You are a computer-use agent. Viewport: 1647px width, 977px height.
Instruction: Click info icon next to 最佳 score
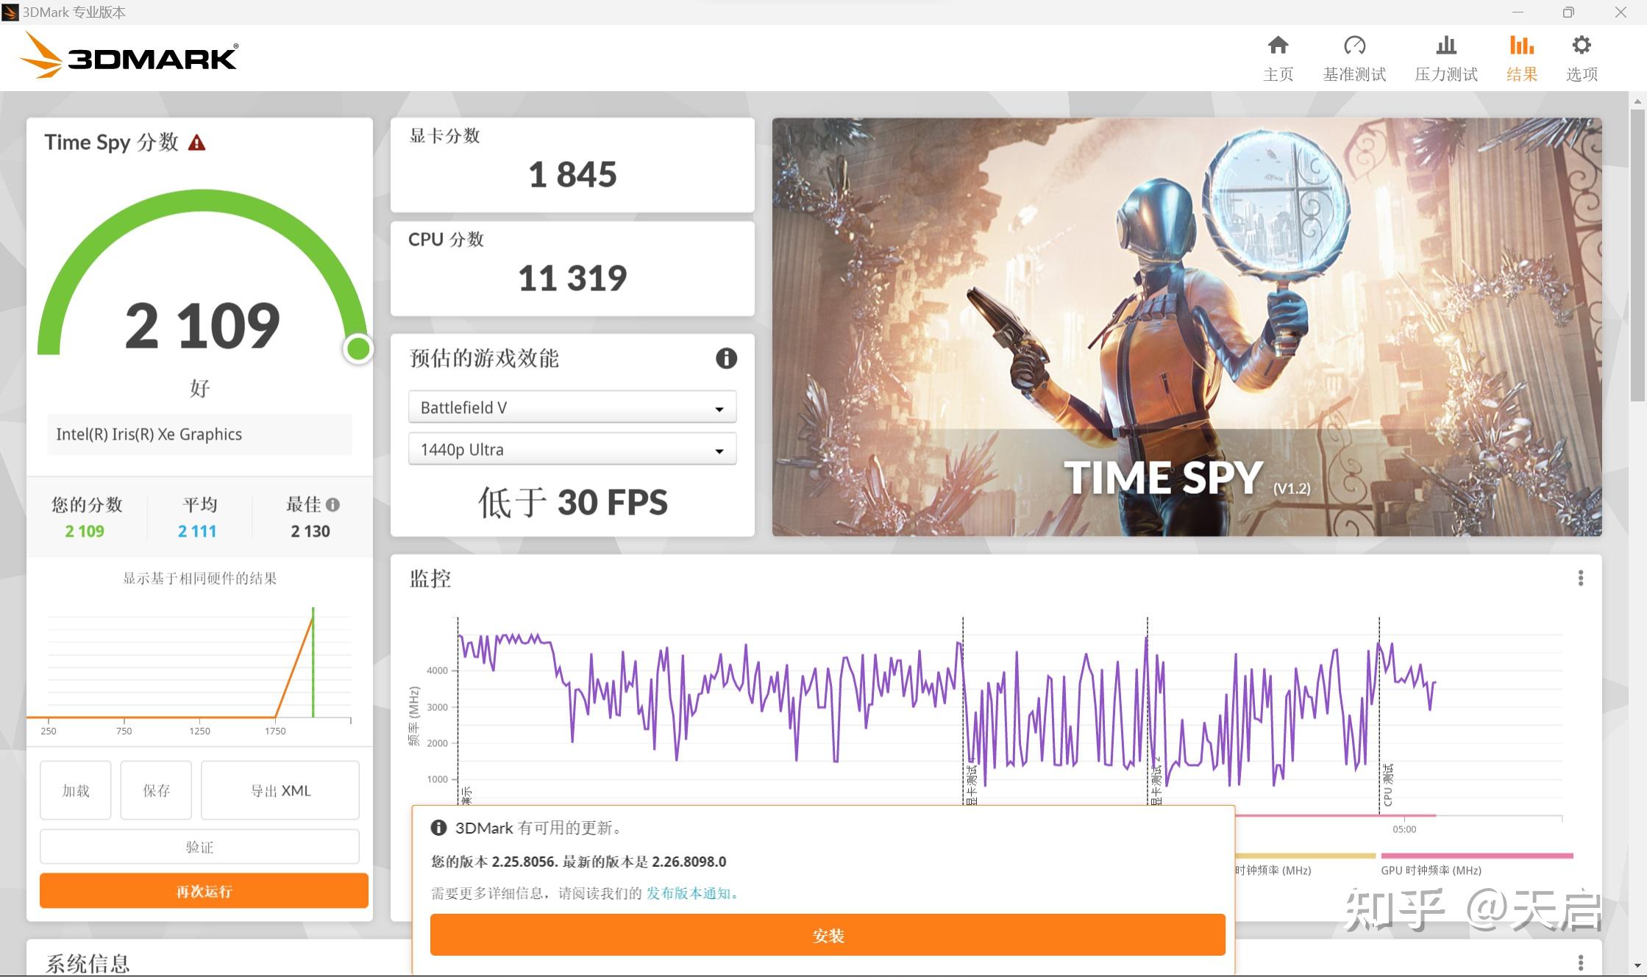(x=333, y=504)
